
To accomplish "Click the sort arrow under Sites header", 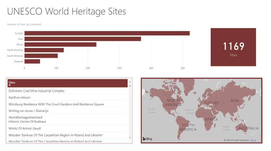I will point(10,85).
